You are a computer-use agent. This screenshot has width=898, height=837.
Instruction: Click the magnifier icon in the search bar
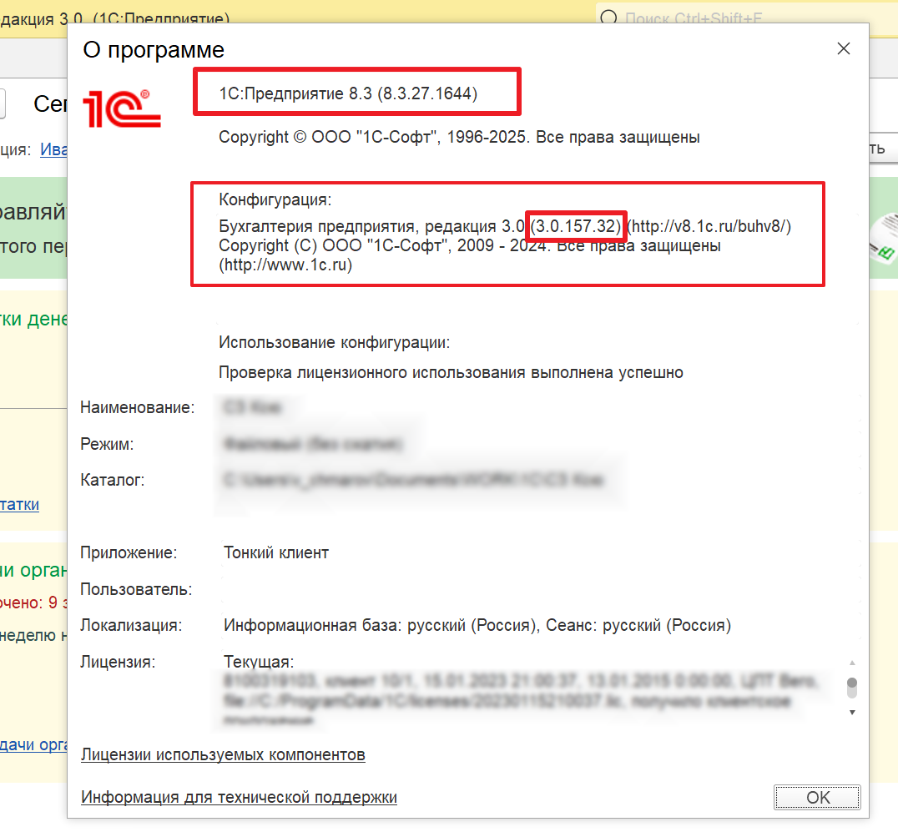[x=609, y=18]
